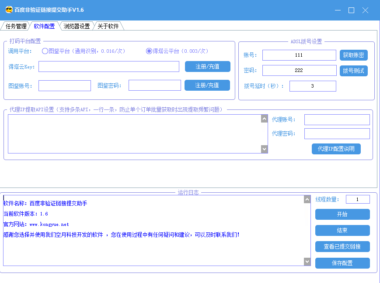The image size is (380, 283).
Task: Focus the 代理账号 input field
Action: [337, 119]
